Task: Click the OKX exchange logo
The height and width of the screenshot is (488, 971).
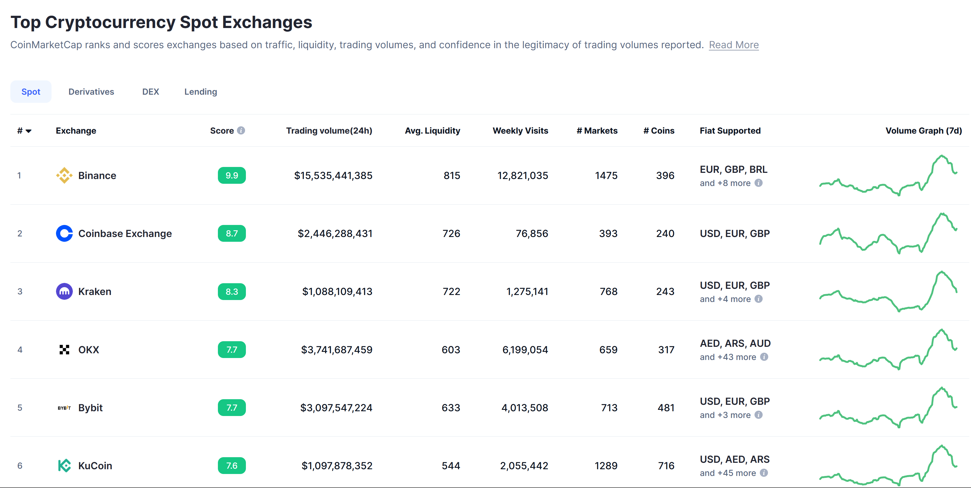Action: (x=64, y=349)
